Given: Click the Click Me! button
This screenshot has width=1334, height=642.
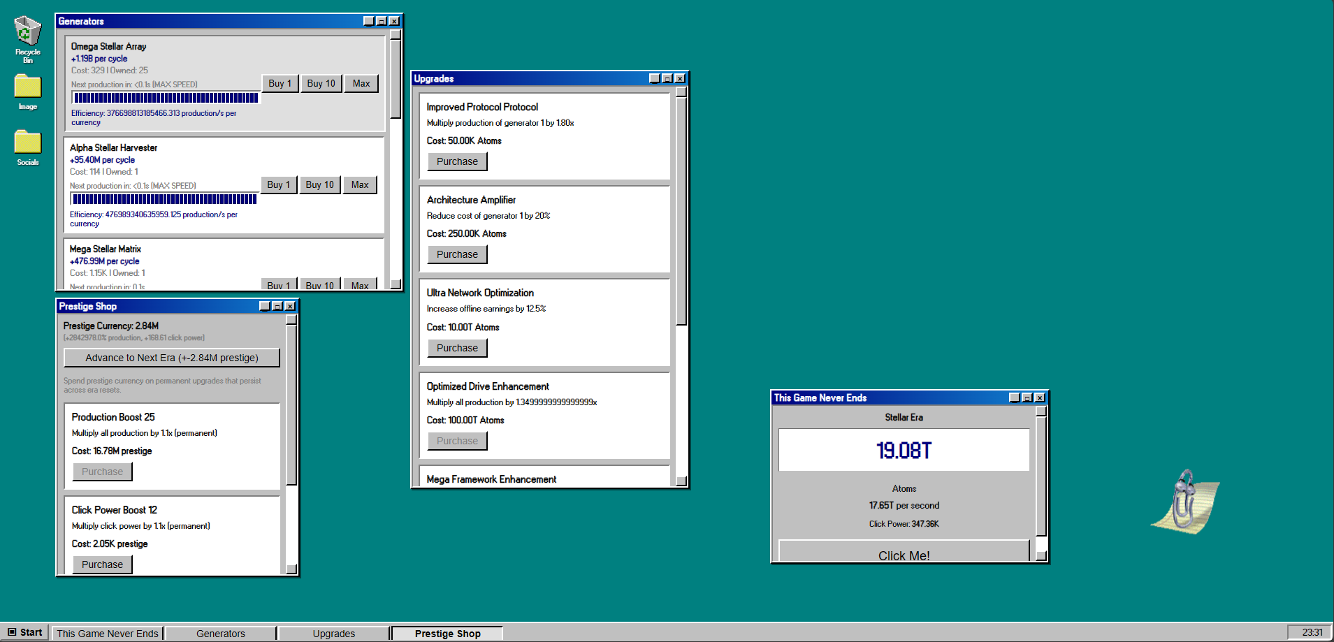Looking at the screenshot, I should [904, 552].
